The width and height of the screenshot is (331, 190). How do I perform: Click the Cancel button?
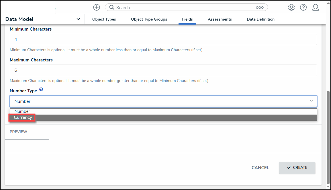[260, 168]
